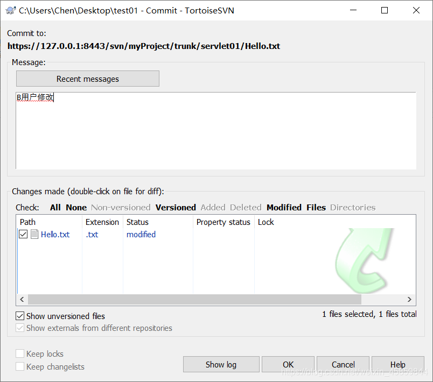Open Help for the commit dialog

tap(397, 364)
